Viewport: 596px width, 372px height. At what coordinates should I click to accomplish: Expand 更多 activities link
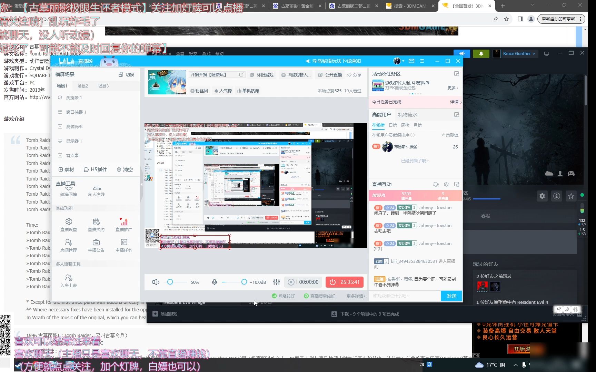pos(453,87)
